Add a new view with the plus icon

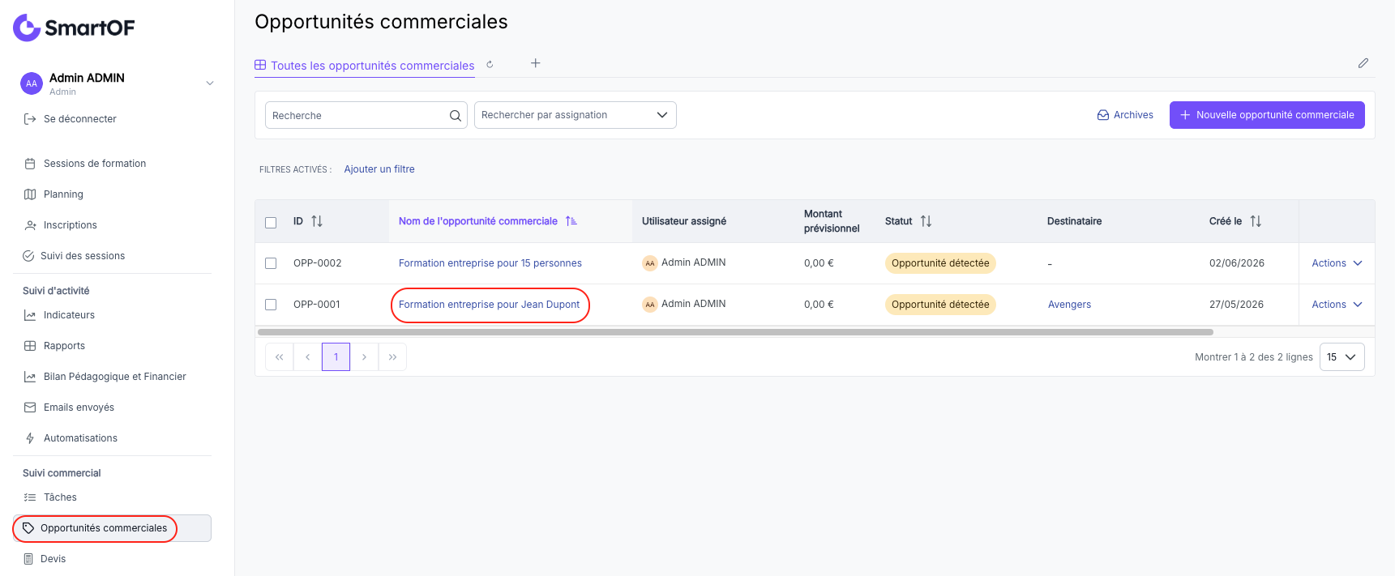click(x=535, y=63)
